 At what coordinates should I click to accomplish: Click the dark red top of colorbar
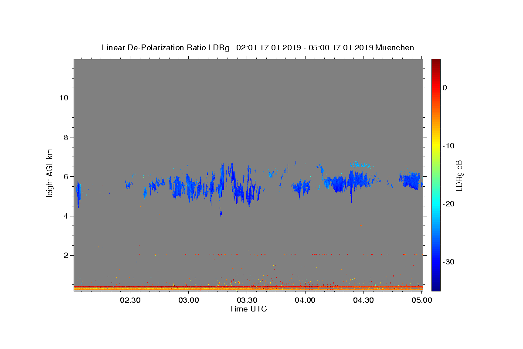(436, 62)
